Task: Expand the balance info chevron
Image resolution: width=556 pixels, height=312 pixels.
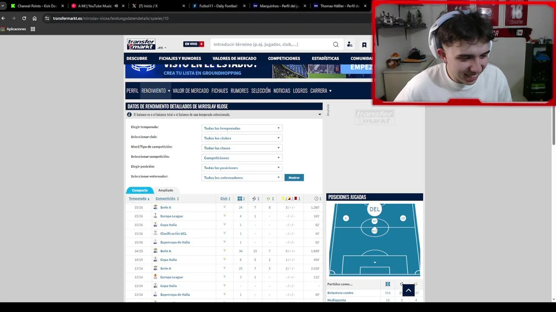Action: click(x=320, y=114)
